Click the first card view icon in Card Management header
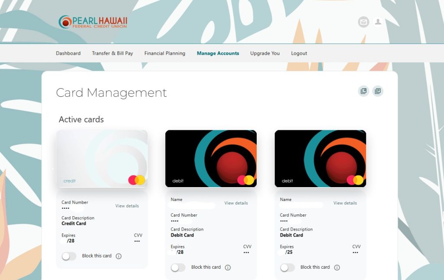Viewport: 444px width, 280px height. click(363, 91)
